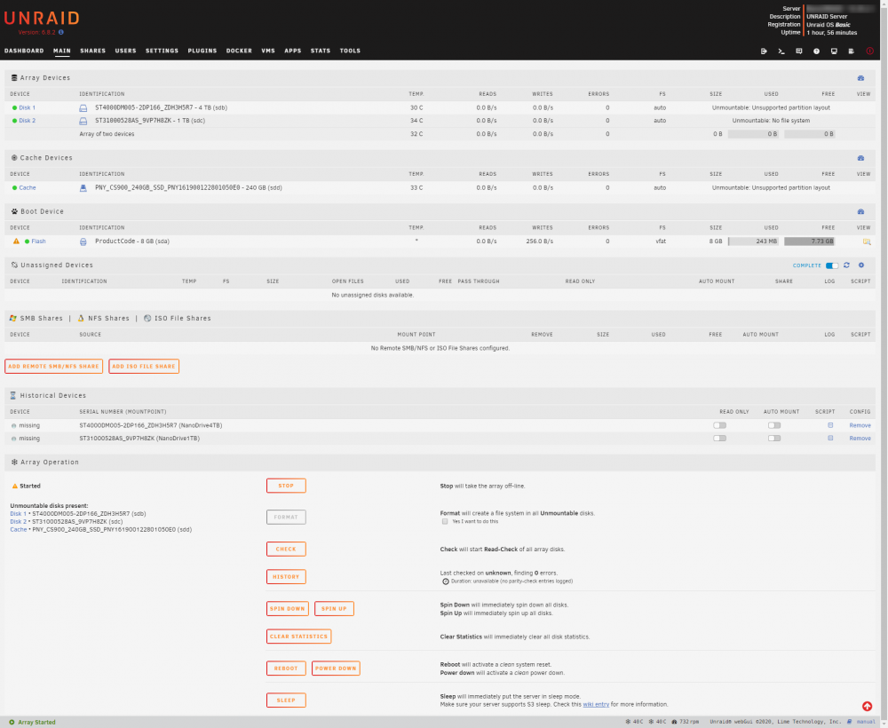Click the Clear Statistics button

(x=299, y=637)
